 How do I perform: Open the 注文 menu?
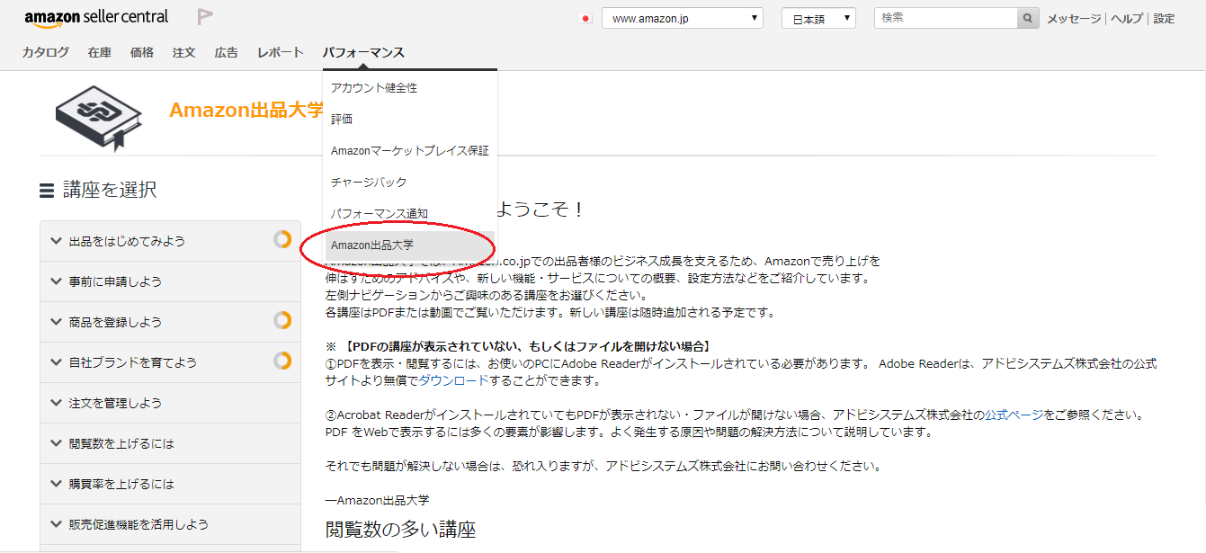(x=184, y=52)
